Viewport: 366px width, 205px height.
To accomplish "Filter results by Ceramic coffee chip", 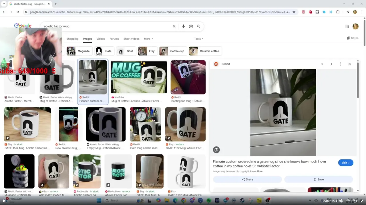I will (205, 51).
